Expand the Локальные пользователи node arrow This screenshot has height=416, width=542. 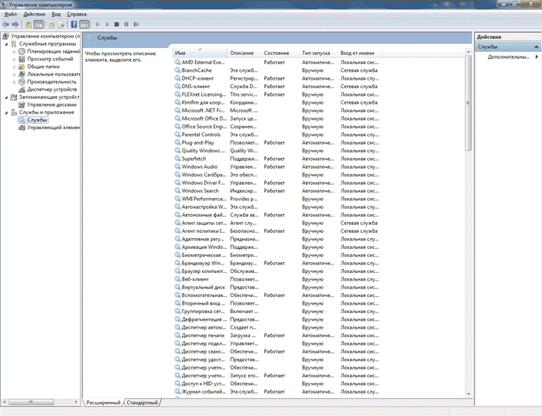14,74
